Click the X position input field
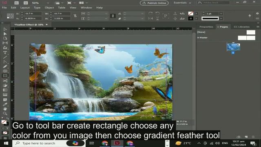This screenshot has height=147, width=261. point(33,13)
